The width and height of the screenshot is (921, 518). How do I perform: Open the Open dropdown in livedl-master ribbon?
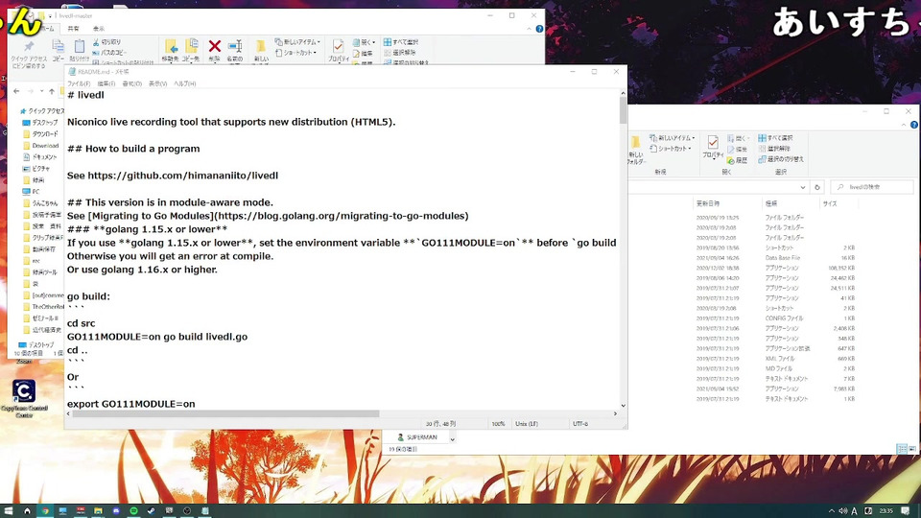point(365,42)
